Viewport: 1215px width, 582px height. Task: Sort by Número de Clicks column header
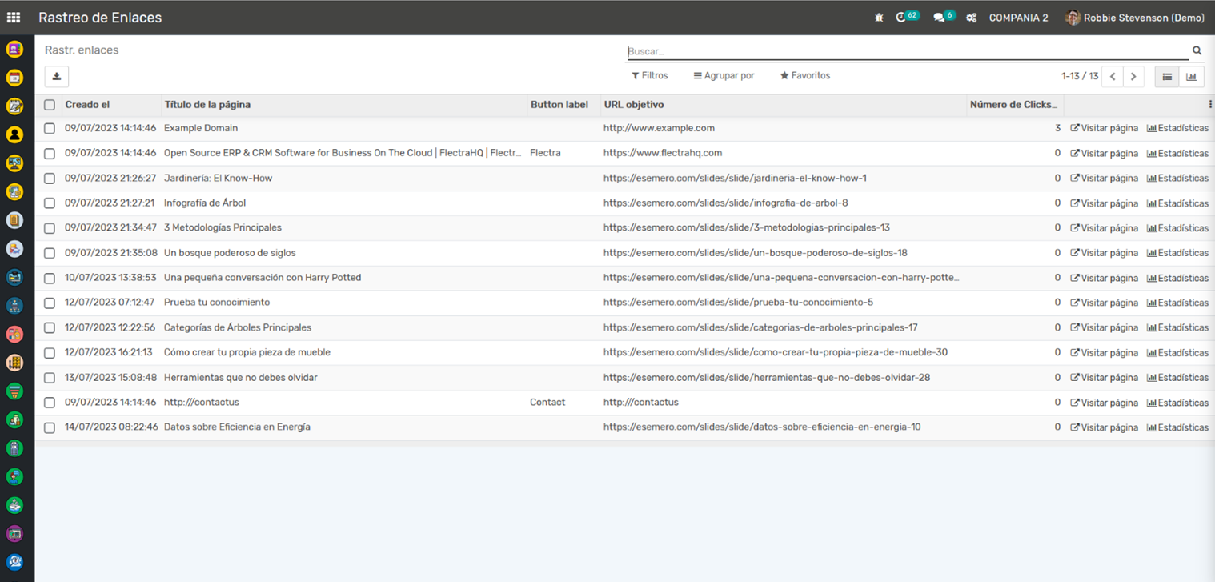pos(1012,105)
